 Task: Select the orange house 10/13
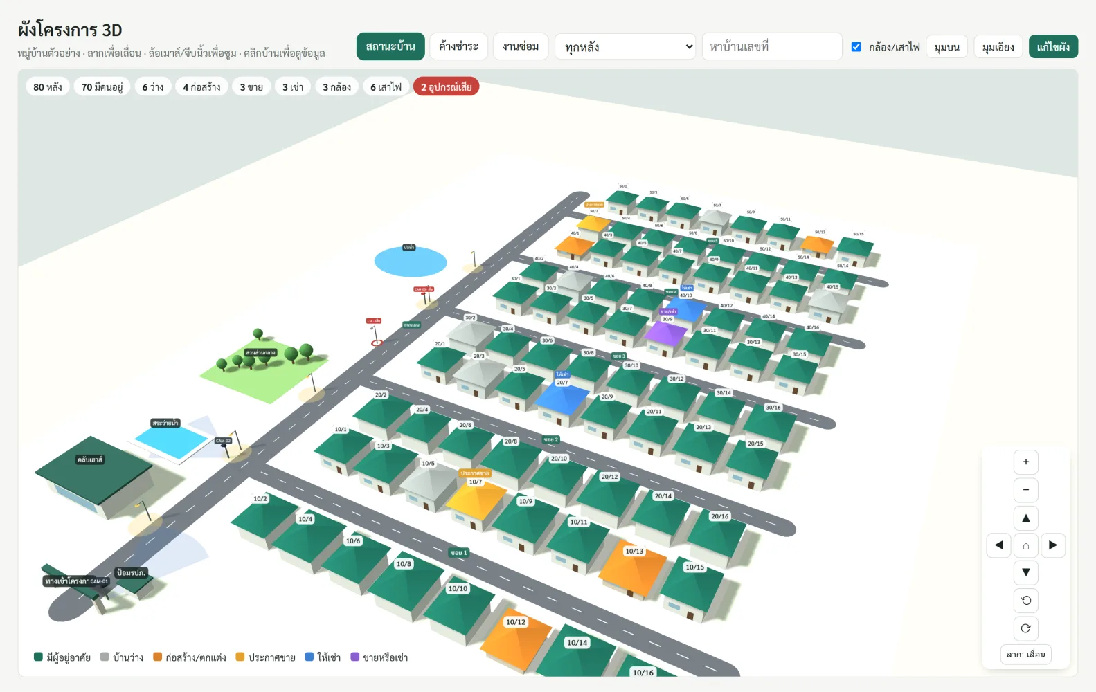coord(633,570)
